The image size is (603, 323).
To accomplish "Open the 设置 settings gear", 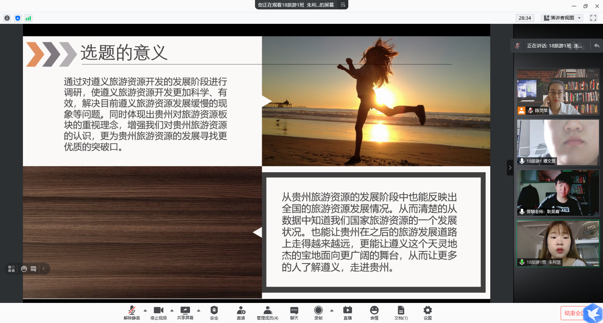I will coord(427,310).
